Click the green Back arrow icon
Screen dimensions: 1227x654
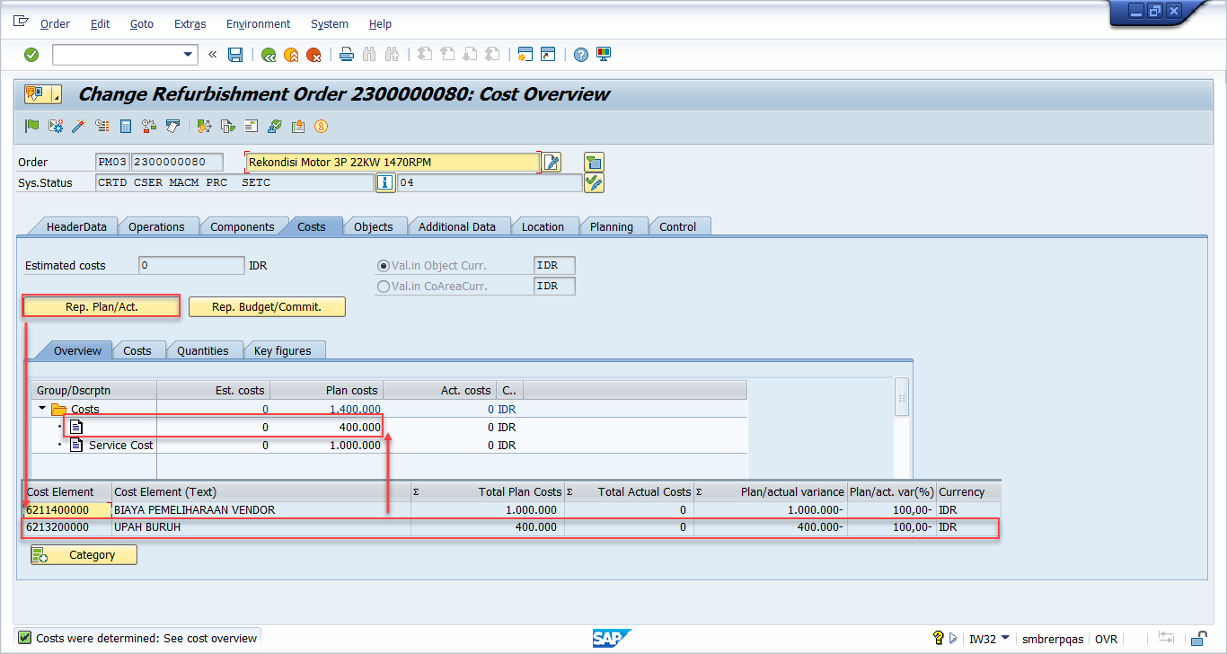click(268, 55)
